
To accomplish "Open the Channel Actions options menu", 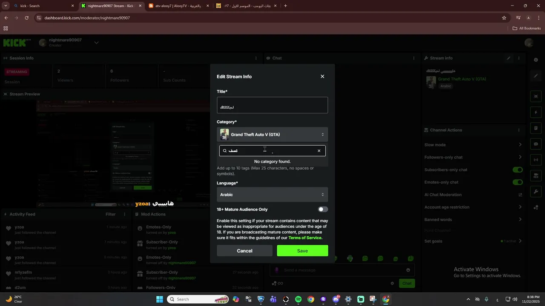I will coord(519,130).
